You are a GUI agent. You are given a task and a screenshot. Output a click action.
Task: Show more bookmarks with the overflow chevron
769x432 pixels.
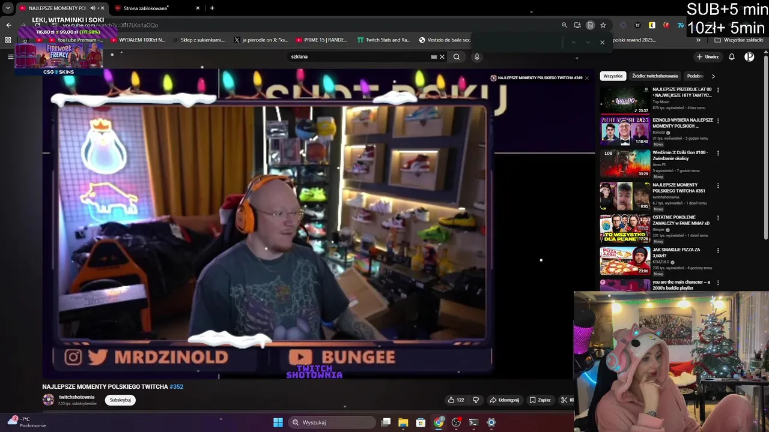pos(698,40)
